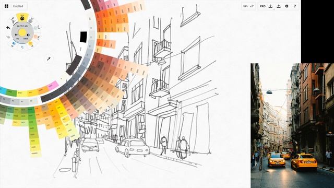
Task: Pick the large black color swatch
Action: point(83,37)
